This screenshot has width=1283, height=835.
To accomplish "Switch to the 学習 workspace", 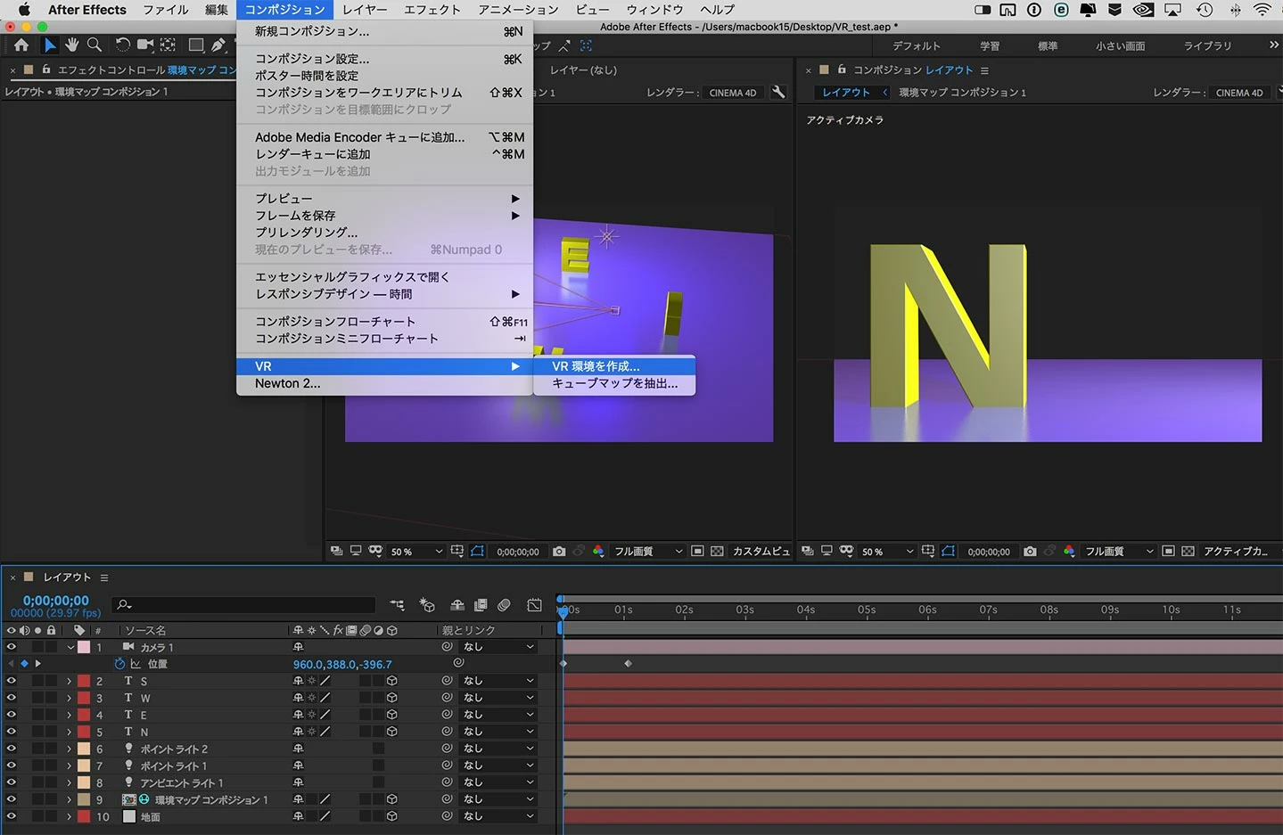I will (990, 45).
